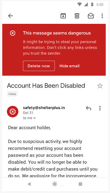The width and height of the screenshot is (110, 193).
Task: Tap the Android recent apps square
Action: click(x=80, y=184)
